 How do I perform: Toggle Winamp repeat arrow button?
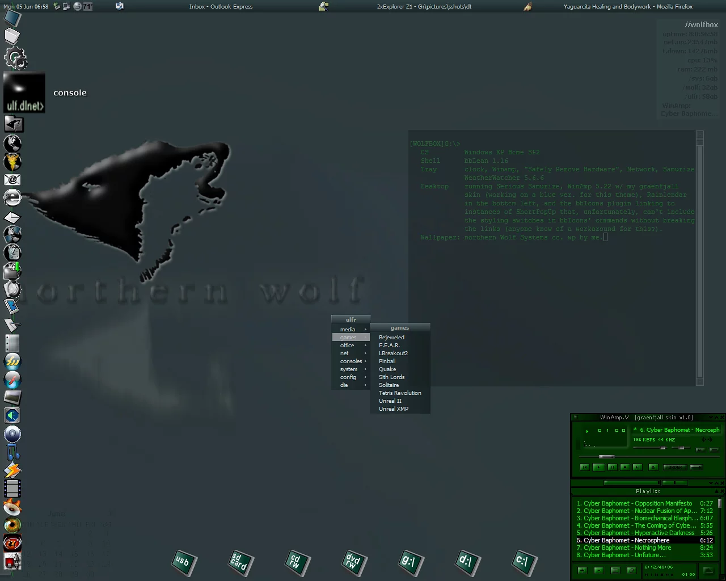(697, 468)
